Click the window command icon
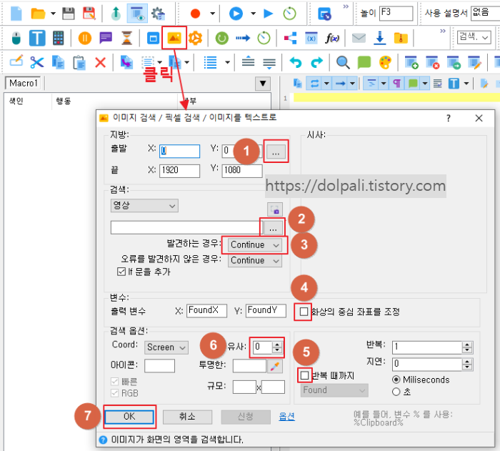Image resolution: width=500 pixels, height=451 pixels. [x=153, y=39]
